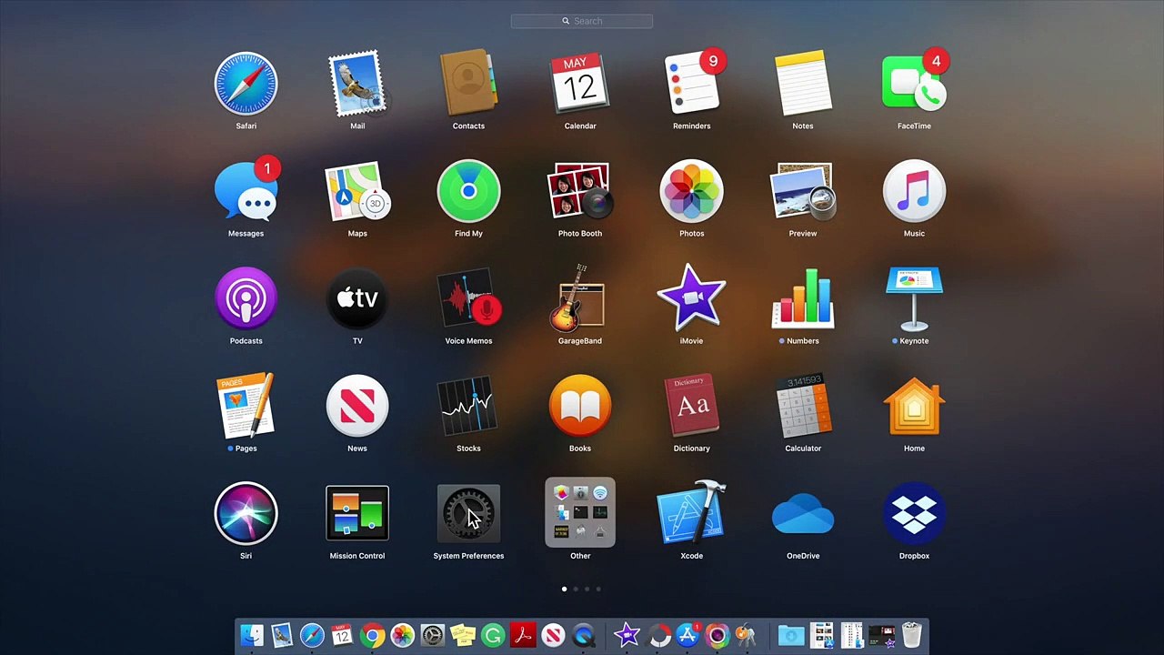1164x655 pixels.
Task: Open Photos from the Launchpad grid
Action: click(691, 191)
